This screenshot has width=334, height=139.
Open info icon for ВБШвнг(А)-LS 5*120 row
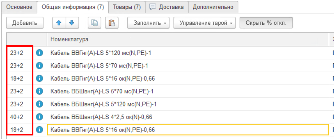tap(39, 104)
